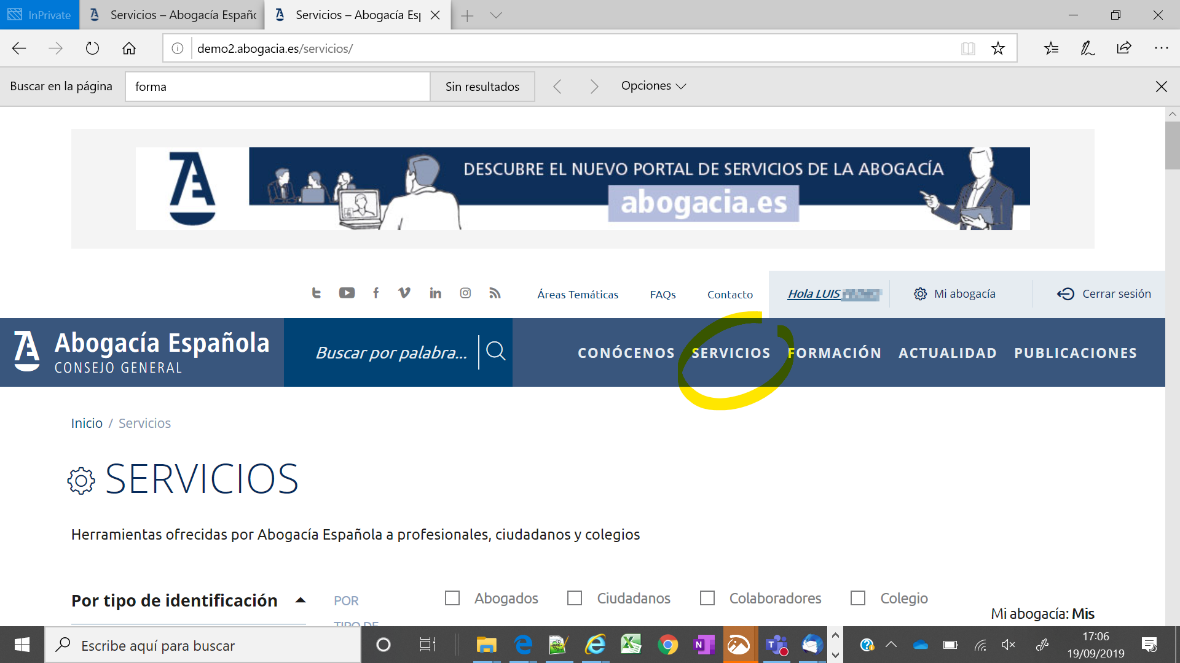Open the Instagram social icon
1180x663 pixels.
point(465,293)
